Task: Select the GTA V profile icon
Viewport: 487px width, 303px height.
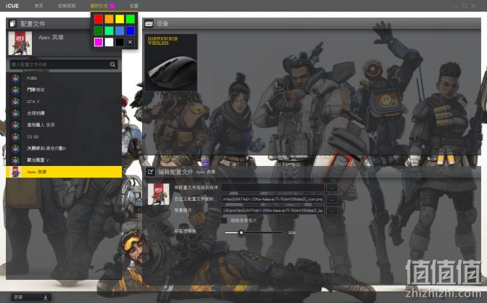Action: click(15, 102)
